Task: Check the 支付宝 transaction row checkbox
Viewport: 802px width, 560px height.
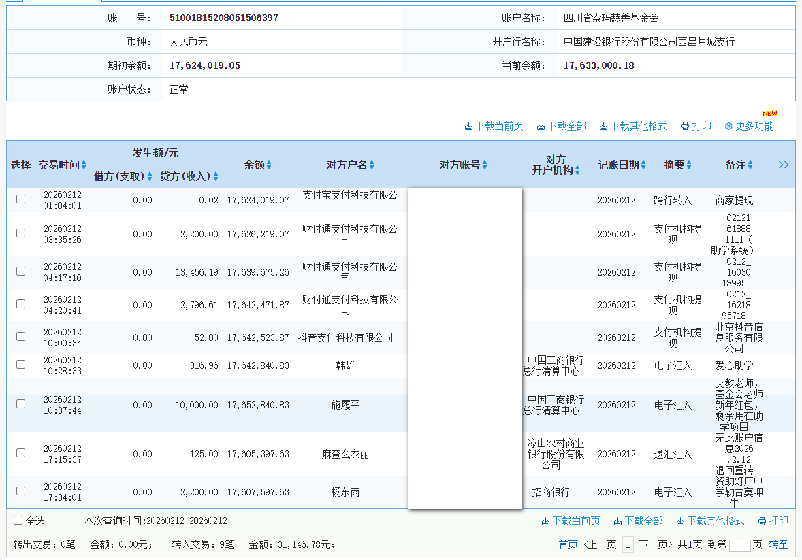Action: click(x=20, y=199)
